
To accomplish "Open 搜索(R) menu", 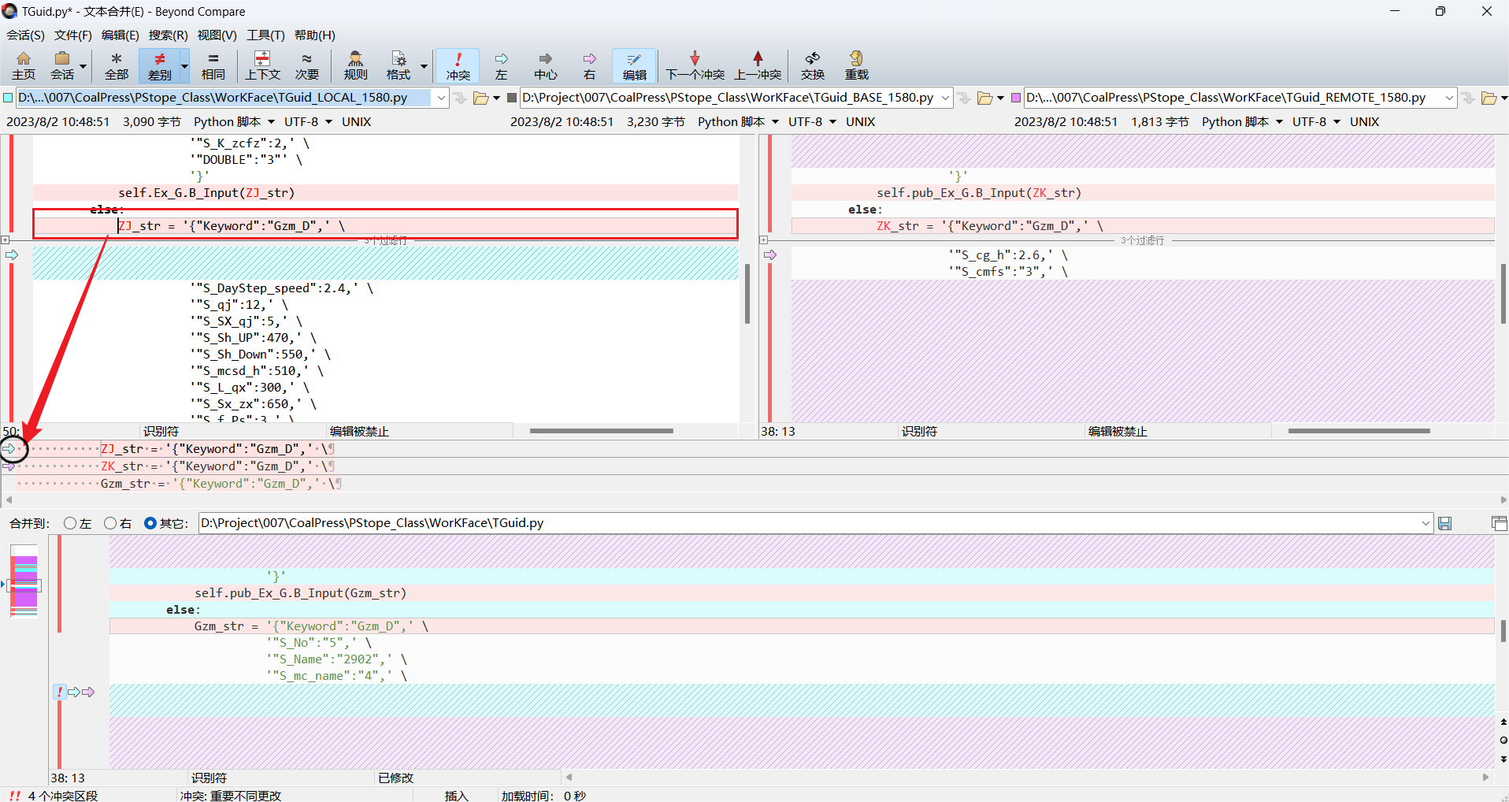I will (x=168, y=35).
